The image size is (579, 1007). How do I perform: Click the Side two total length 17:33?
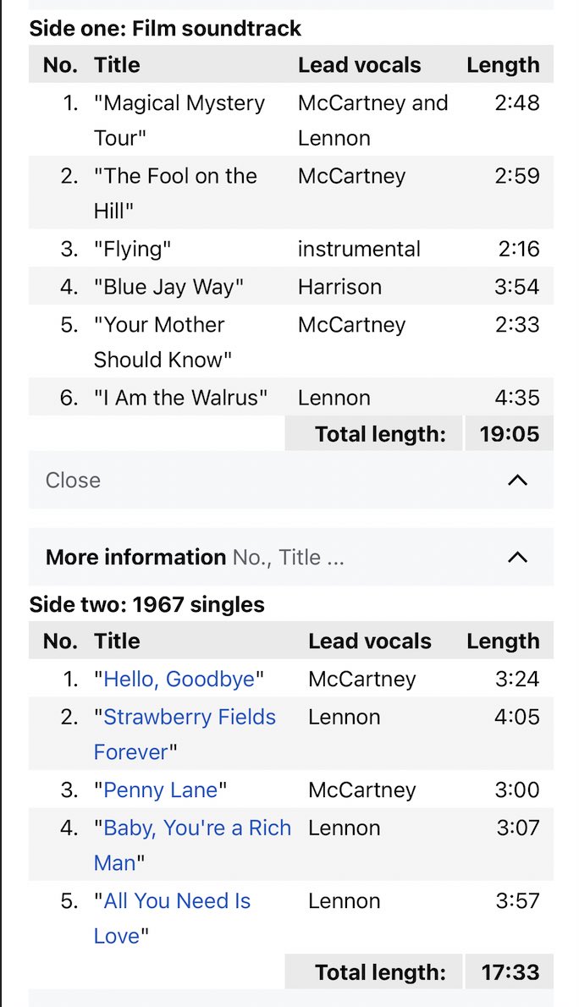pyautogui.click(x=509, y=972)
